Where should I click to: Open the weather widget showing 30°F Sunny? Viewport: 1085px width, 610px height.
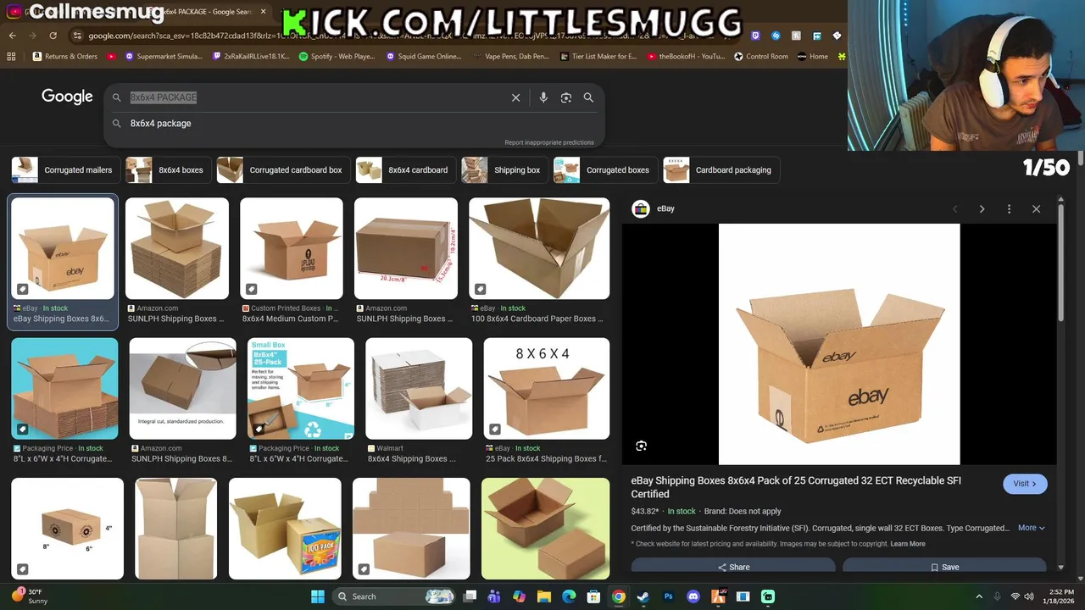(32, 596)
